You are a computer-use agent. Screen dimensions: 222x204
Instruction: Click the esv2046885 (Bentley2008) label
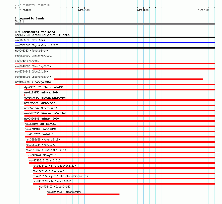coord(33,66)
